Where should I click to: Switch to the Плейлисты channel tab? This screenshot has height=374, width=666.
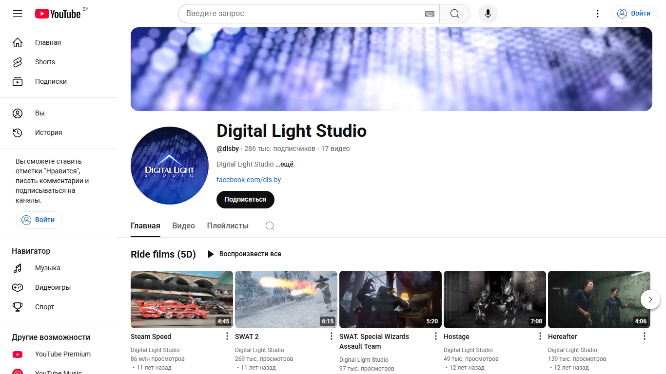coord(228,226)
